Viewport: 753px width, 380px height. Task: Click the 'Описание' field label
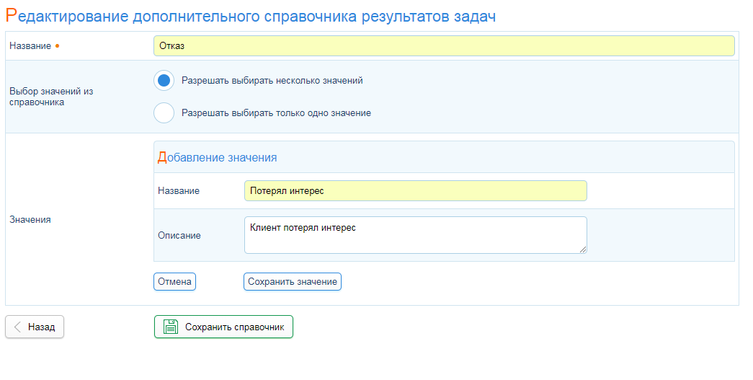pos(179,235)
